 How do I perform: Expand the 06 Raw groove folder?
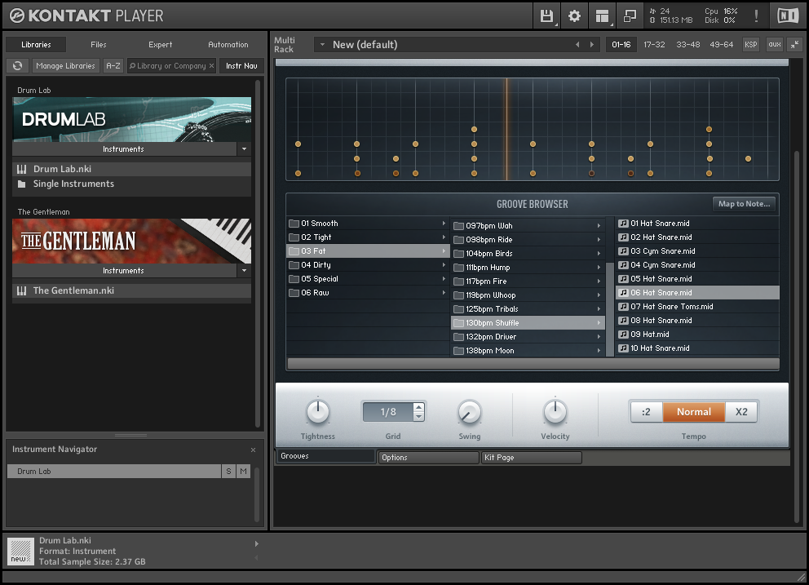[x=444, y=293]
